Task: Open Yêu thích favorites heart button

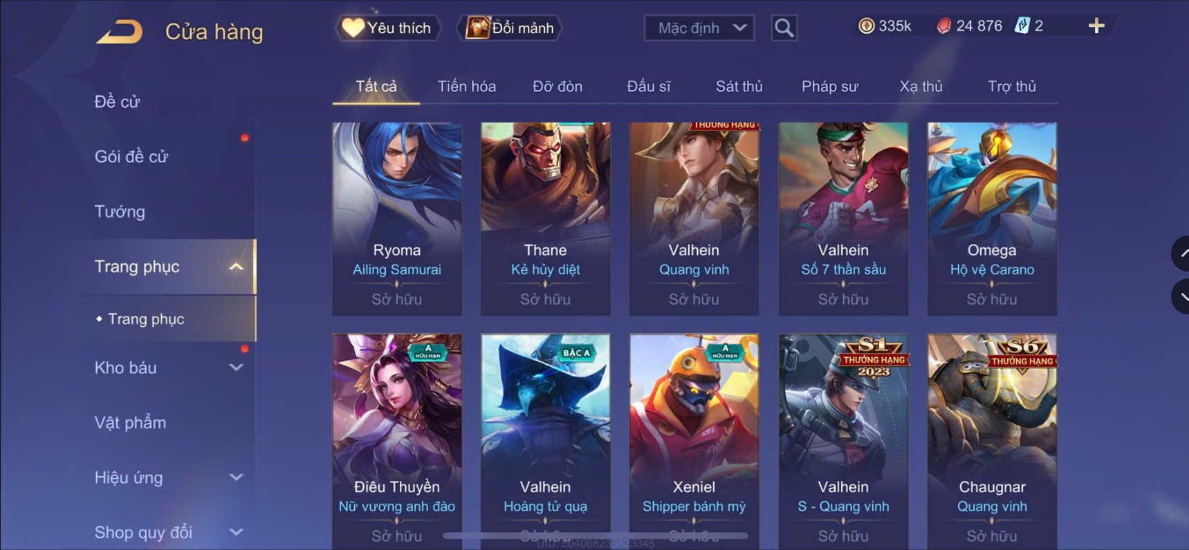Action: pyautogui.click(x=387, y=28)
